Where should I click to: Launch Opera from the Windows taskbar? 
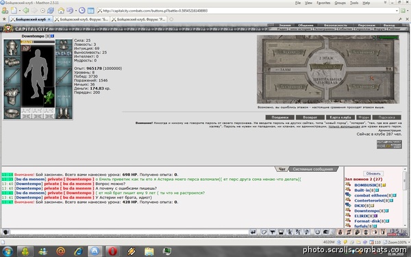113,252
